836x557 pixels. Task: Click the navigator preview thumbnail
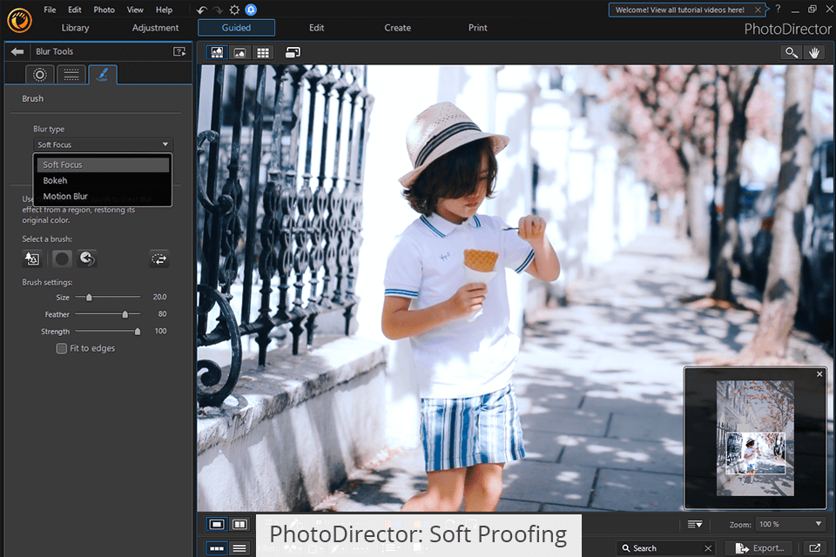tap(755, 438)
